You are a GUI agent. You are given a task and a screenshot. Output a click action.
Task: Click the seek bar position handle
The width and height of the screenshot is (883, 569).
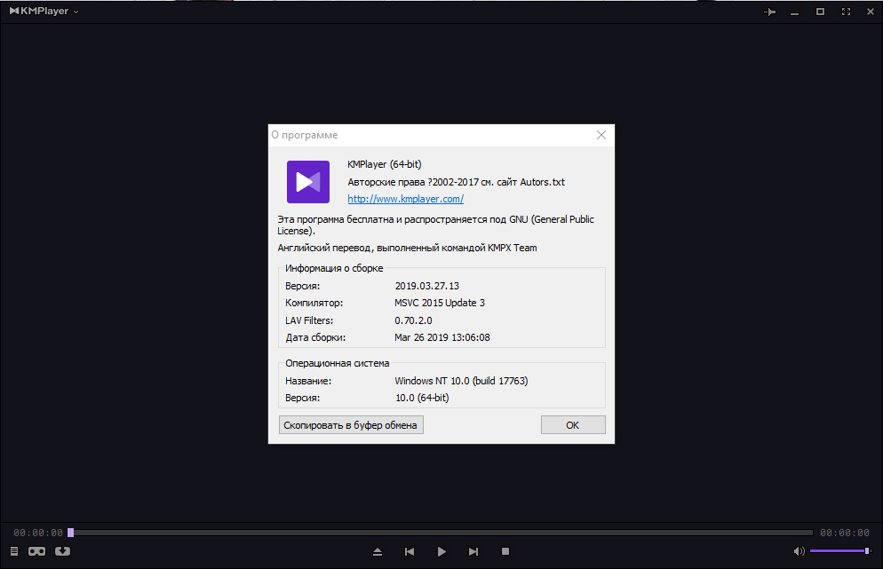(71, 533)
